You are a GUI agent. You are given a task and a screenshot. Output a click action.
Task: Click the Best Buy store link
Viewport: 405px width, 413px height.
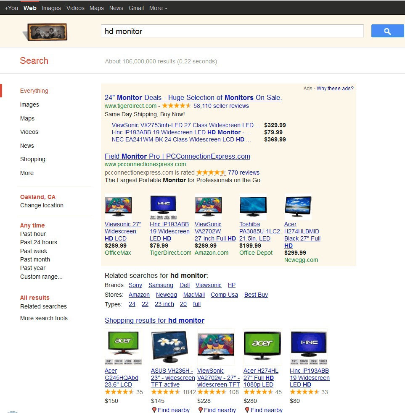pyautogui.click(x=256, y=295)
